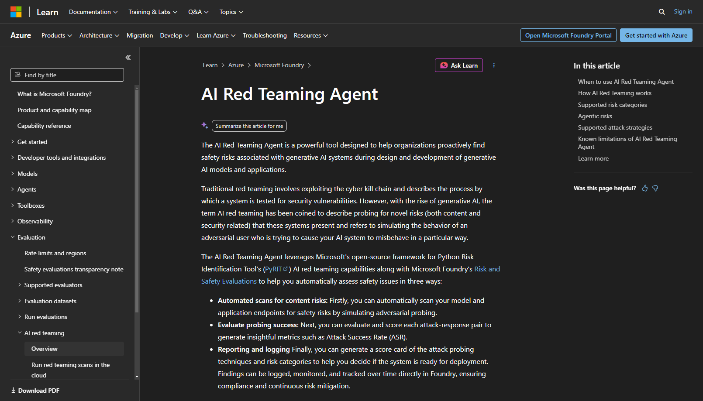The height and width of the screenshot is (401, 703).
Task: Open the Products menu in Azure bar
Action: (57, 35)
